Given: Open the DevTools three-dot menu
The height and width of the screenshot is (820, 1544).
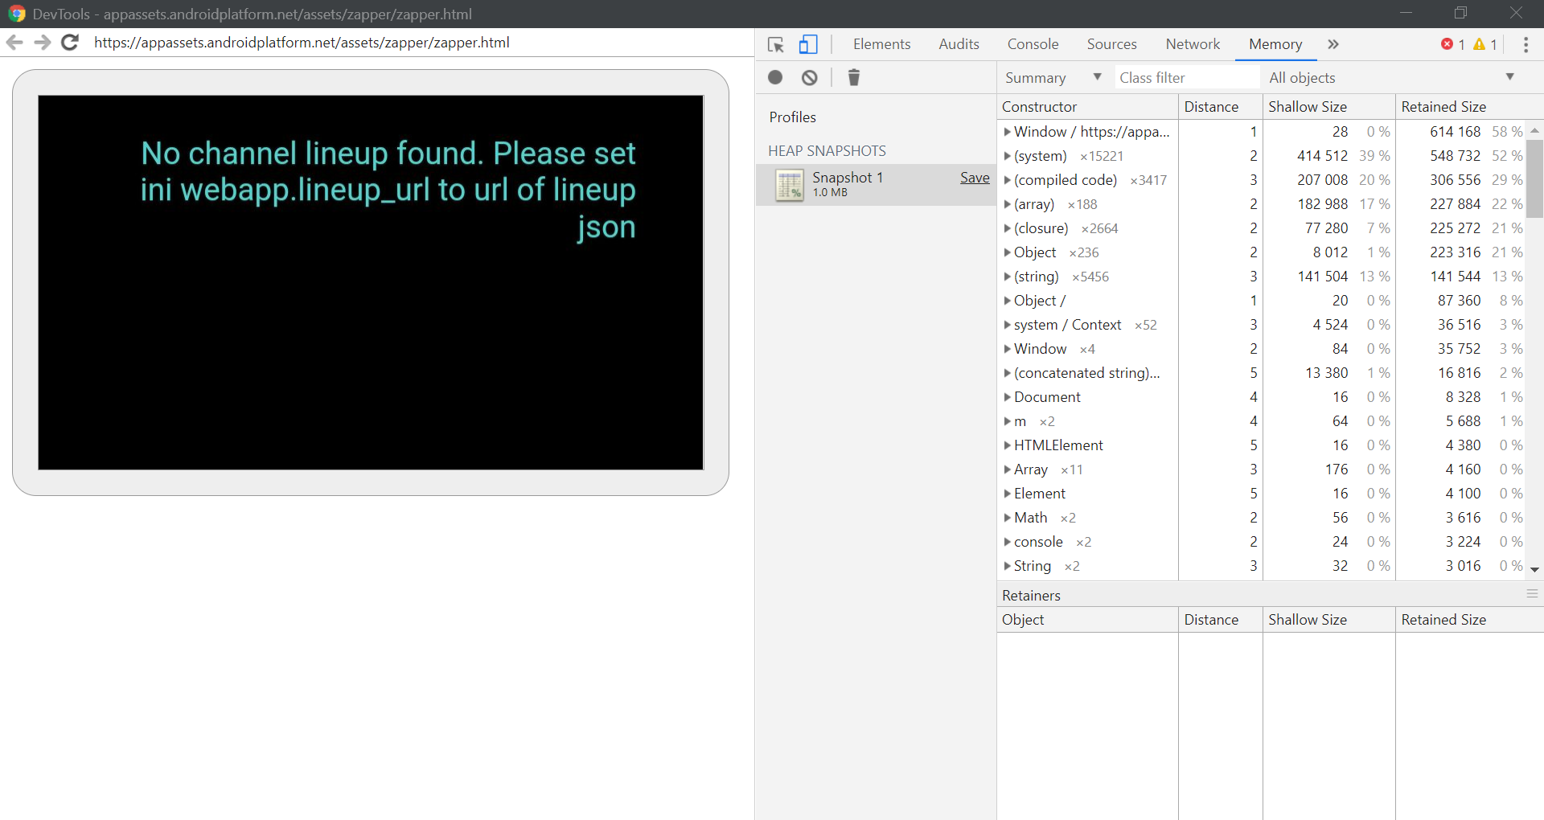Looking at the screenshot, I should tap(1526, 45).
